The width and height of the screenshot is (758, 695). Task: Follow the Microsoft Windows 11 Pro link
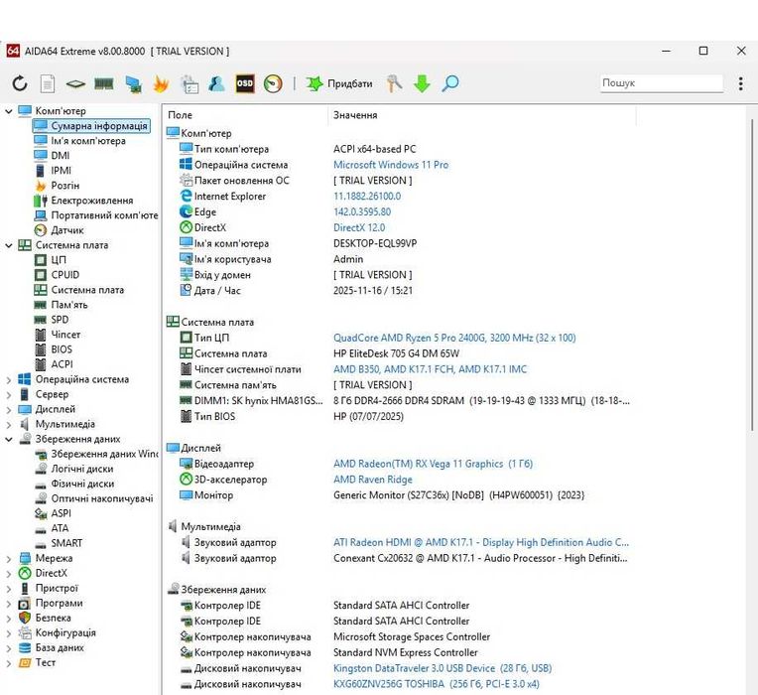coord(391,165)
